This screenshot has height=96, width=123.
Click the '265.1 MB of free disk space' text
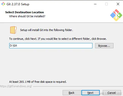coord(38,82)
